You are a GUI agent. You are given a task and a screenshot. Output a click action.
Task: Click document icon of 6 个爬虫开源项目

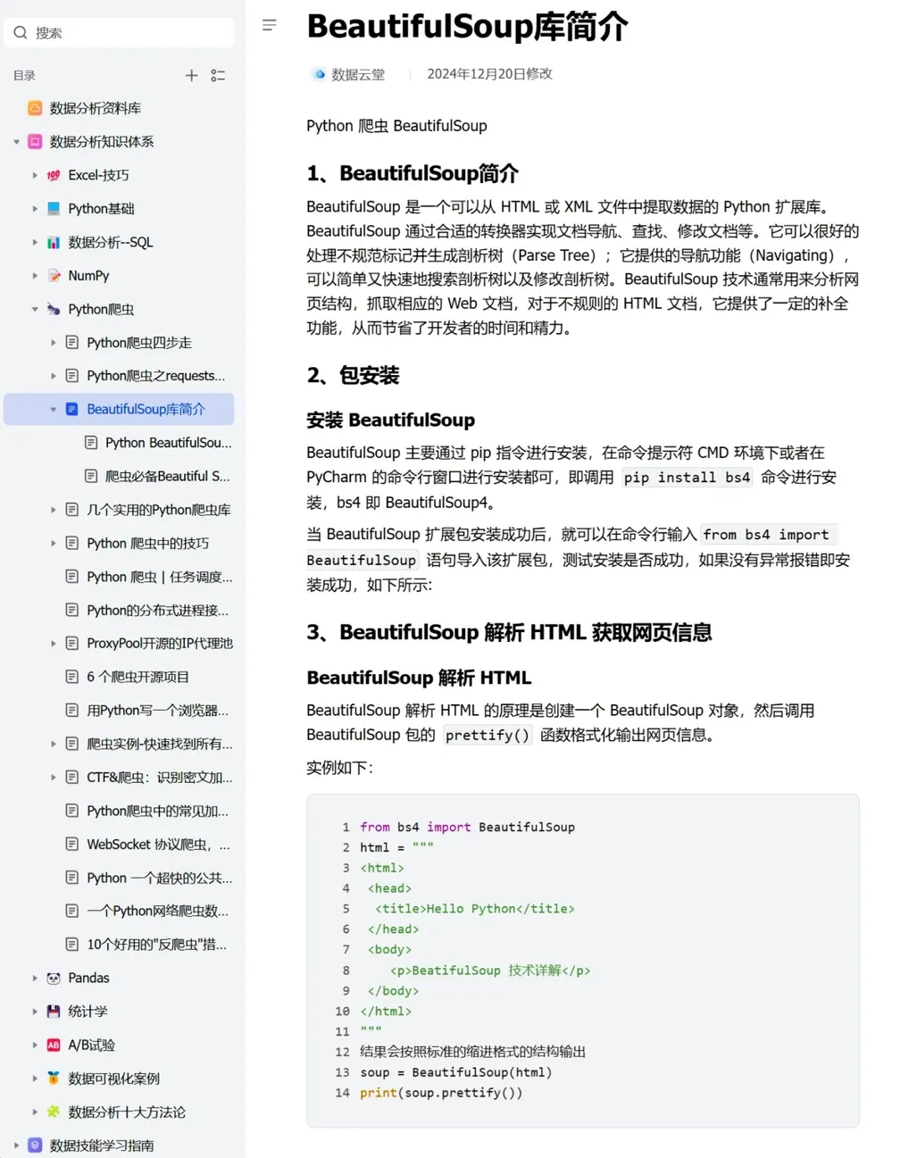click(72, 677)
